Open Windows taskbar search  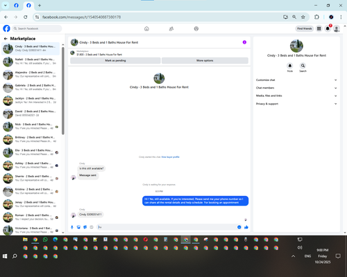pos(15,256)
